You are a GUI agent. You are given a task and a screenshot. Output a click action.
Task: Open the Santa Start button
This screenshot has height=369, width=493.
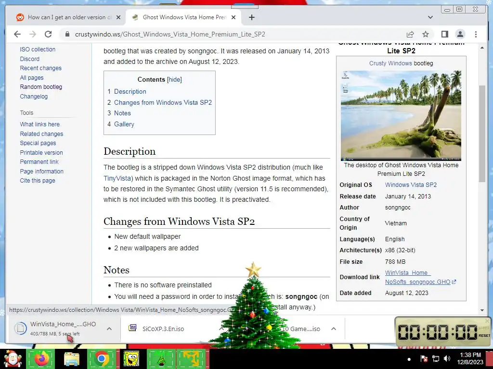pos(13,359)
